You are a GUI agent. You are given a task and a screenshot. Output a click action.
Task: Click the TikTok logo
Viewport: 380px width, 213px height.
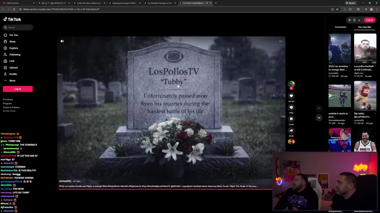click(x=12, y=19)
